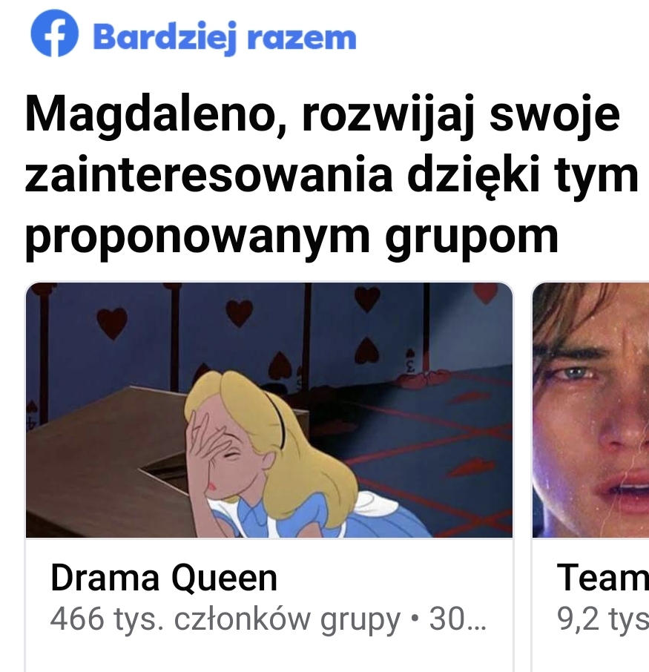
Task: Click the blue Facebook logo icon
Action: (x=54, y=33)
